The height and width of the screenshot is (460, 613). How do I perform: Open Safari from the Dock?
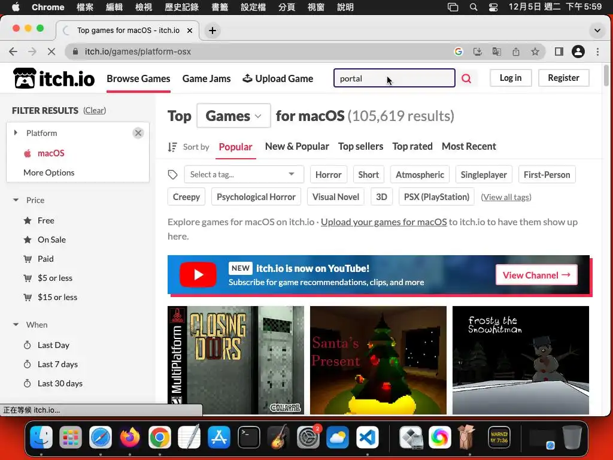tap(101, 437)
